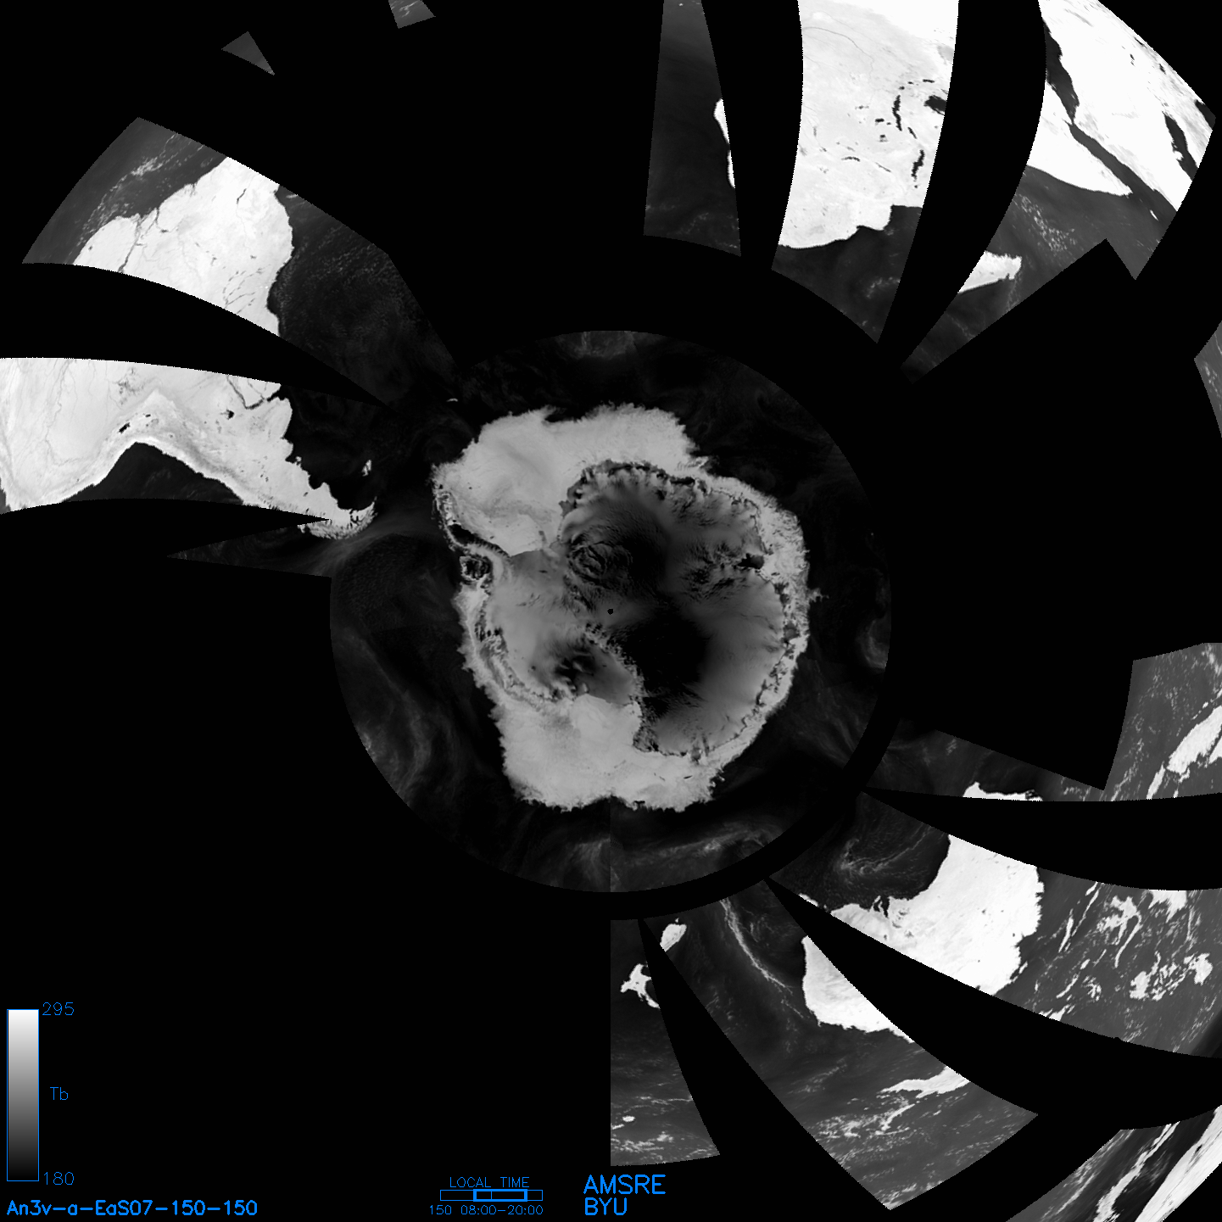1222x1222 pixels.
Task: Click the 295 colorbar maximum label
Action: 58,1009
